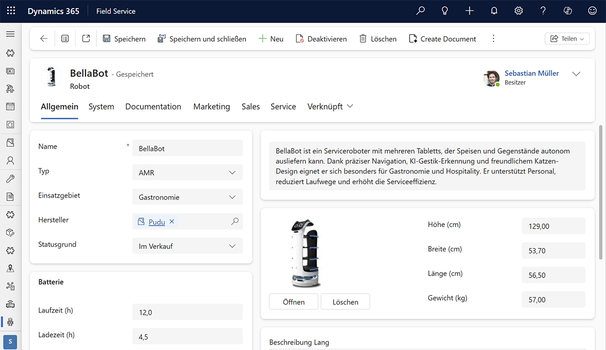Send feedback via the smiley icon
The image size is (606, 350).
click(592, 11)
